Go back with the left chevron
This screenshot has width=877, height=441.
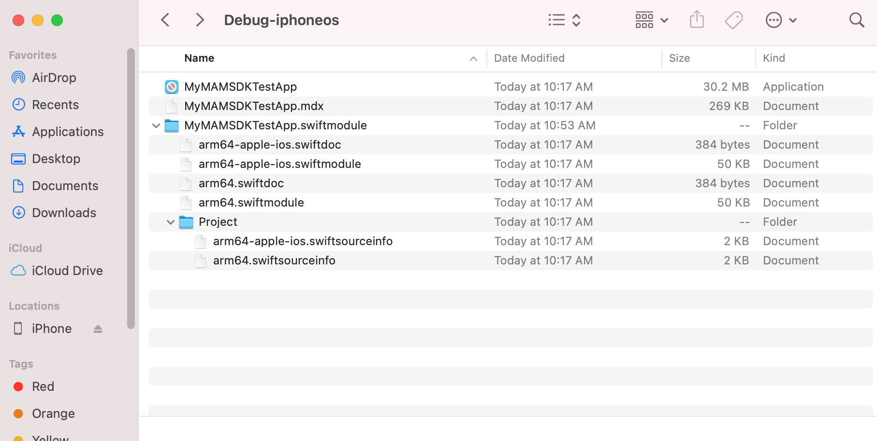click(x=165, y=20)
